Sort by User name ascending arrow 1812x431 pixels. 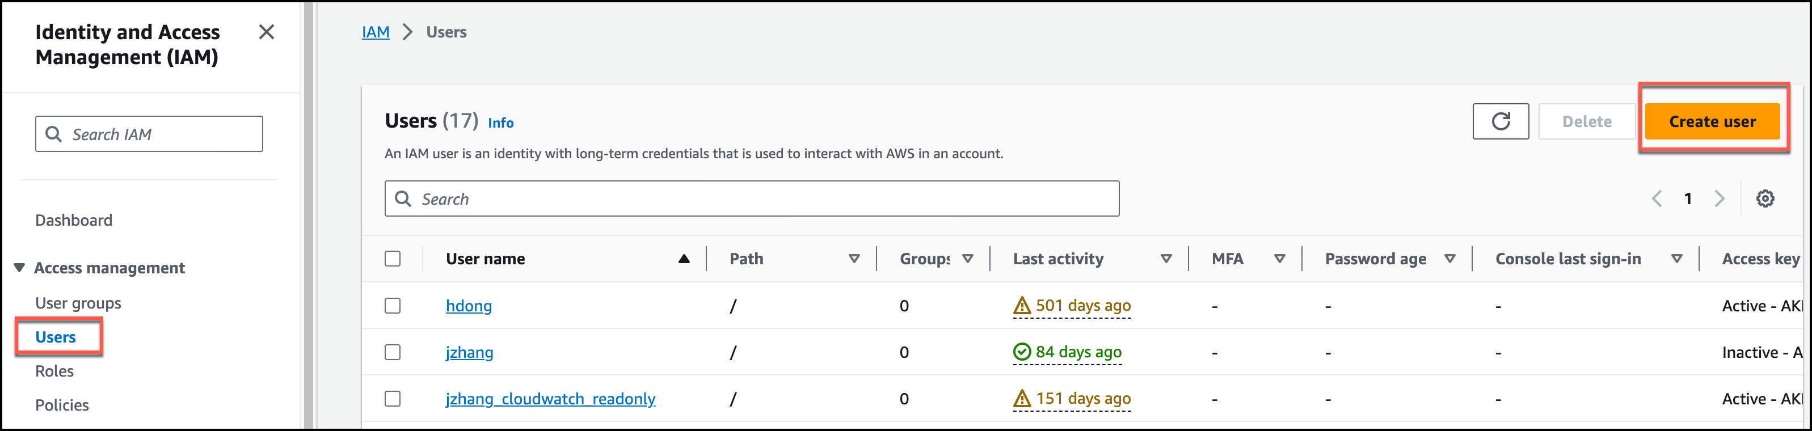pos(683,259)
